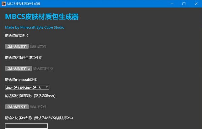The height and width of the screenshot is (129, 202).
Task: Click the 请输入材质包名称 label
Action: coord(39,118)
